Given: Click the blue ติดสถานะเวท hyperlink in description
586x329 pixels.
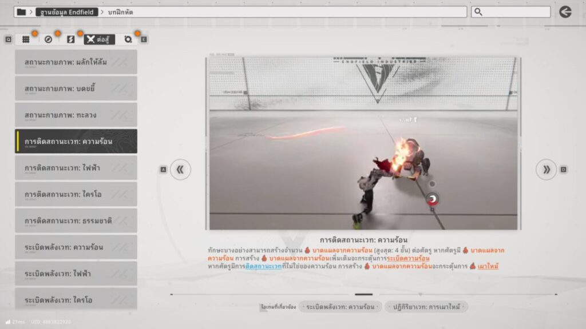Looking at the screenshot, I should coord(264,266).
